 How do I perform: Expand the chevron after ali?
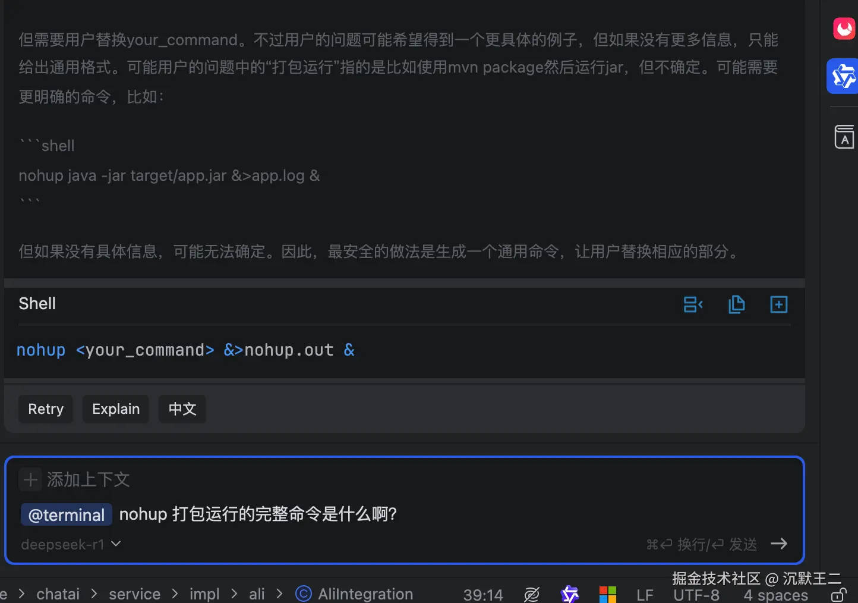pos(279,593)
